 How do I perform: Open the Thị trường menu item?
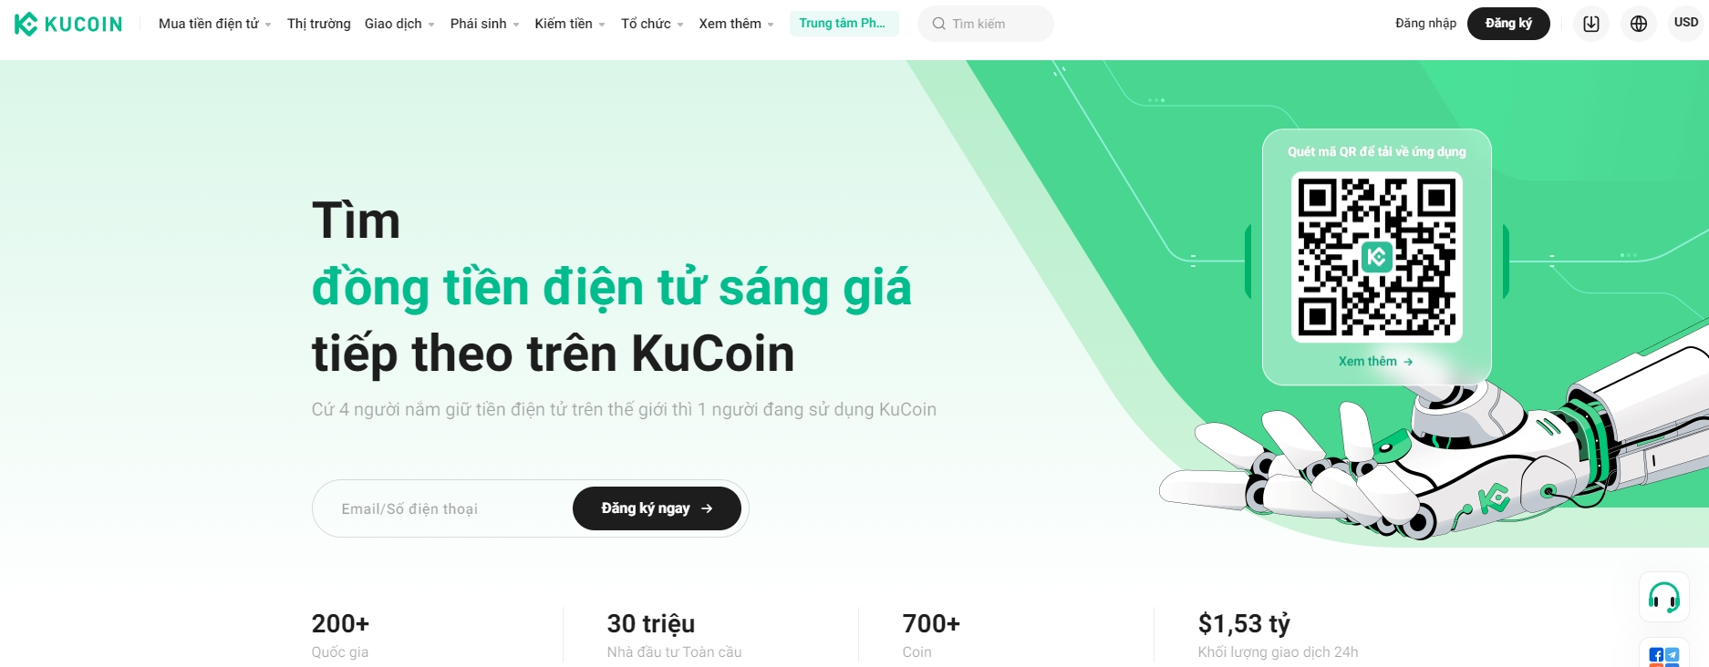pyautogui.click(x=318, y=24)
